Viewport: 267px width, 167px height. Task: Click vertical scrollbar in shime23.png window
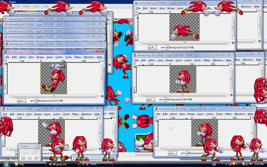233,27
